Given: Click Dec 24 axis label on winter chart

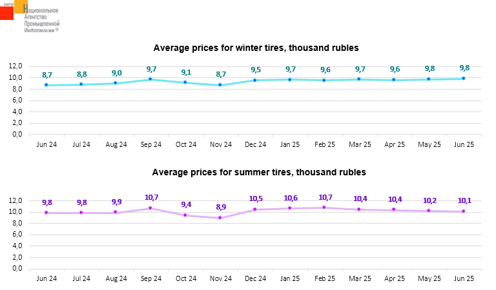Looking at the screenshot, I should pyautogui.click(x=255, y=145).
